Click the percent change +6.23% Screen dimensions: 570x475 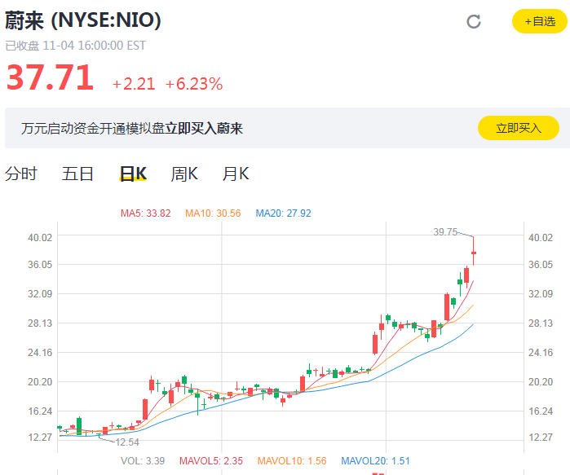point(194,84)
